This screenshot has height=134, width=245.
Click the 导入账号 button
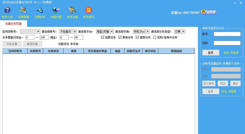[209, 83]
